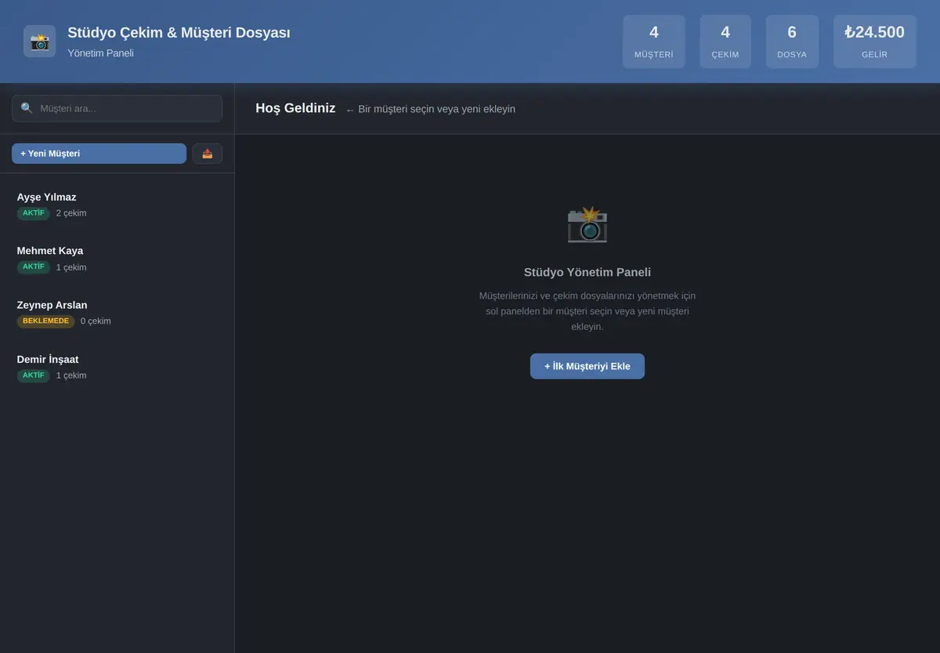The height and width of the screenshot is (653, 940).
Task: Click the '+ Yeni Müşteri' button
Action: pos(99,154)
